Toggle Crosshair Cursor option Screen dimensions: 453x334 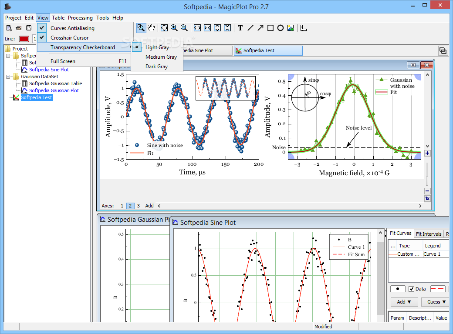tap(85, 37)
